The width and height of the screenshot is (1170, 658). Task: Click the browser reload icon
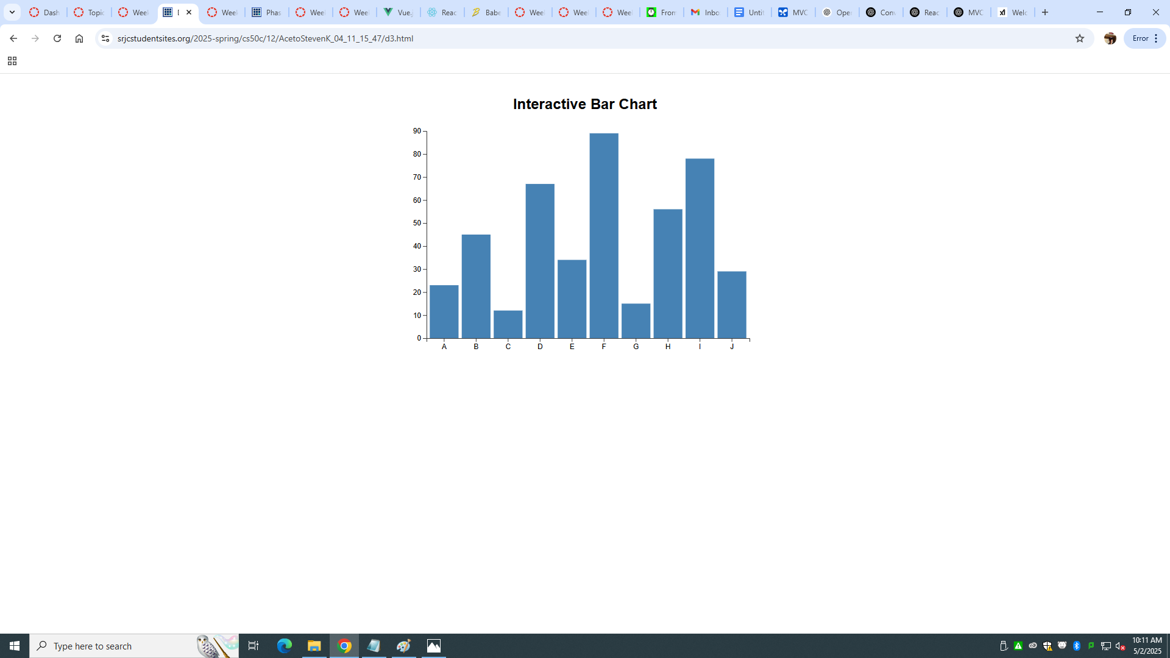tap(57, 38)
